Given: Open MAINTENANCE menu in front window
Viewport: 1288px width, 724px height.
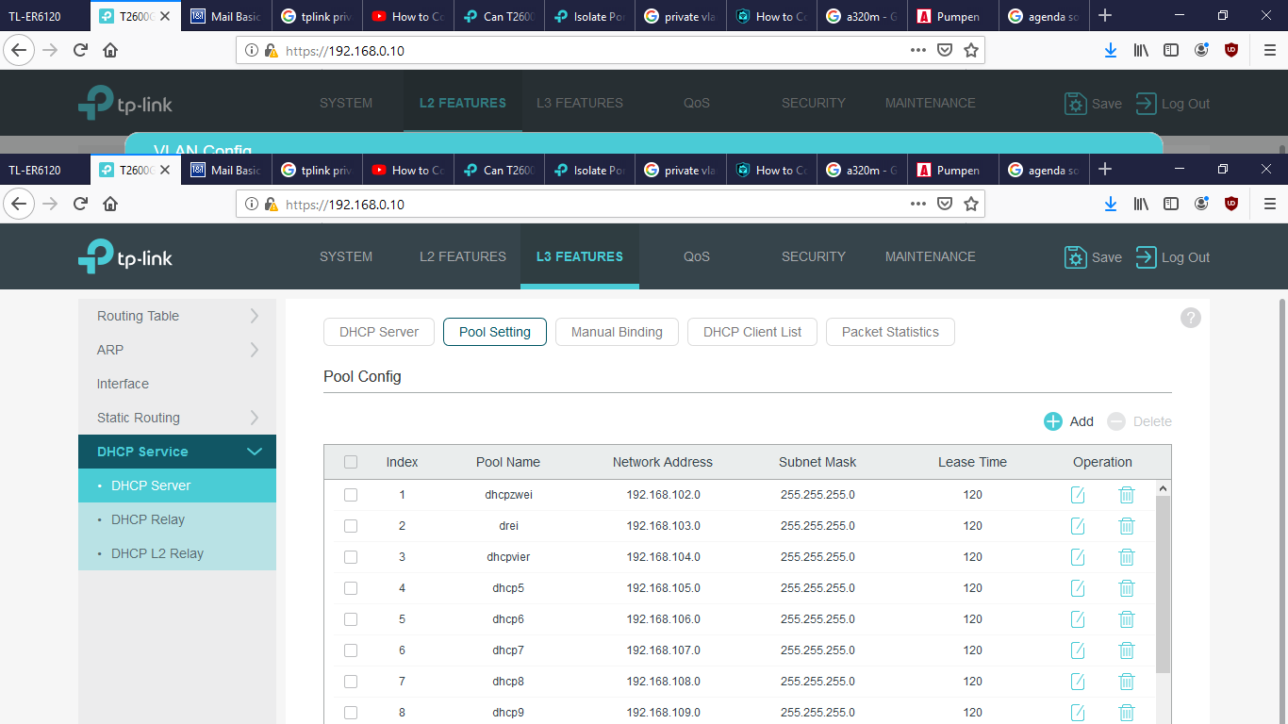Looking at the screenshot, I should 931,256.
